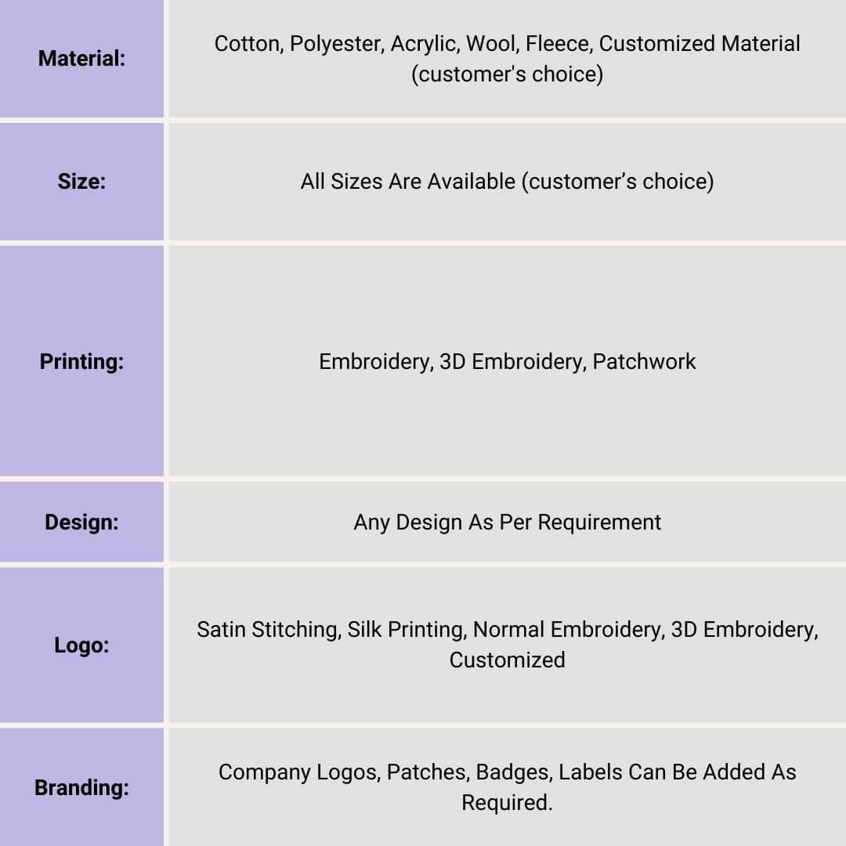Click "(customer's choice)" under the material list

click(507, 75)
